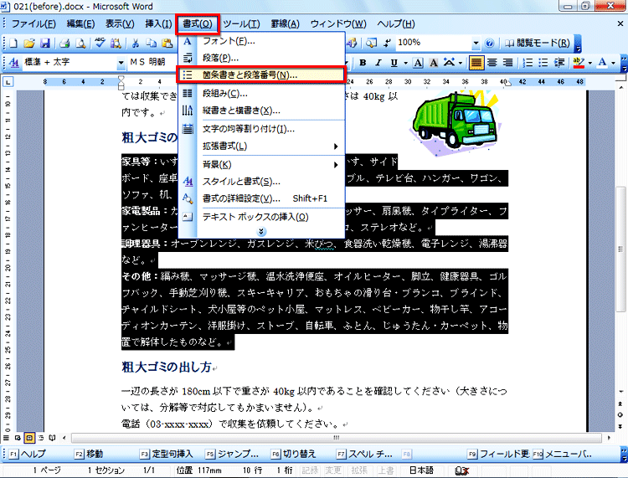Switch to Print Layout view button

[x=29, y=438]
